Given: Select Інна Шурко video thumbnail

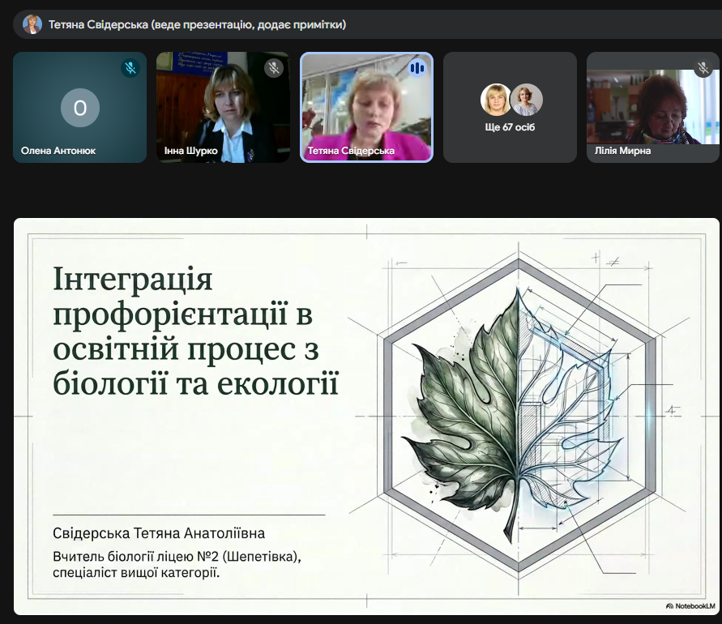Looking at the screenshot, I should 223,105.
